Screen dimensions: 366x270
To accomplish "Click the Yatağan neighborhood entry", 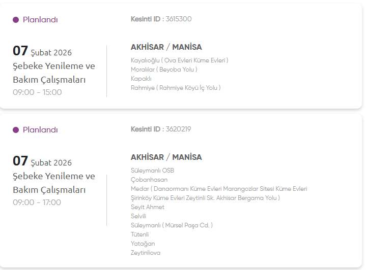I will 143,244.
